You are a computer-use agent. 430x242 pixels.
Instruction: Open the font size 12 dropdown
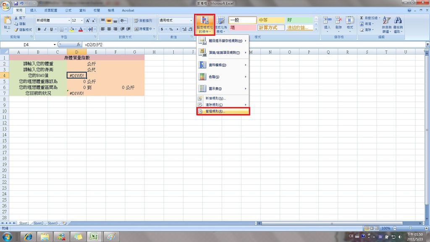pos(82,21)
